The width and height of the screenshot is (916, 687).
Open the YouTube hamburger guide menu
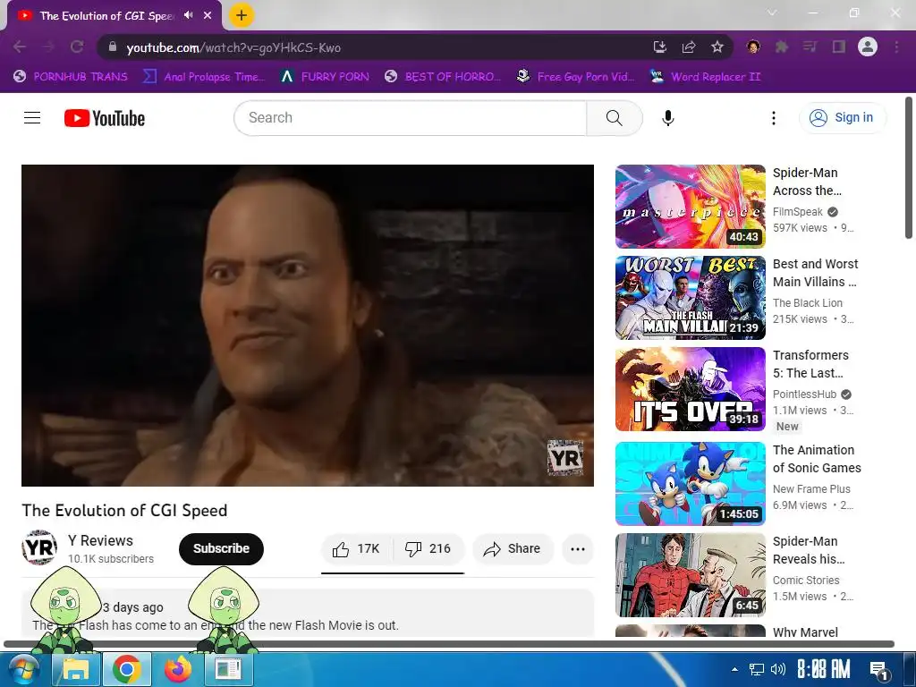32,118
